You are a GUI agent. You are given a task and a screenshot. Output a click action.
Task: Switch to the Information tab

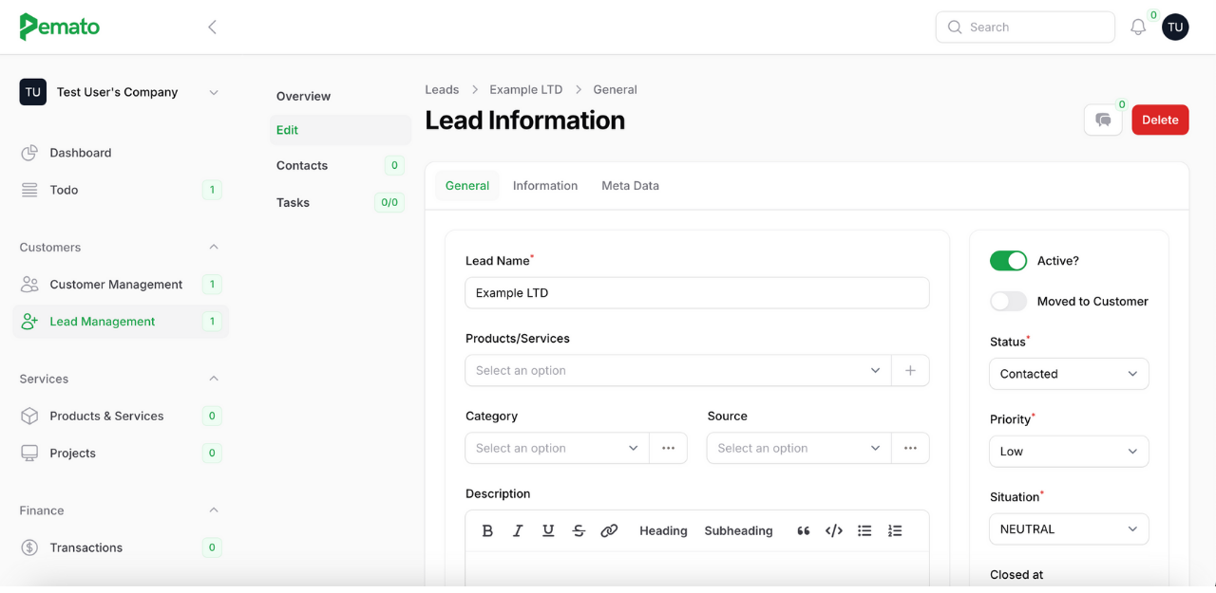[x=545, y=186]
